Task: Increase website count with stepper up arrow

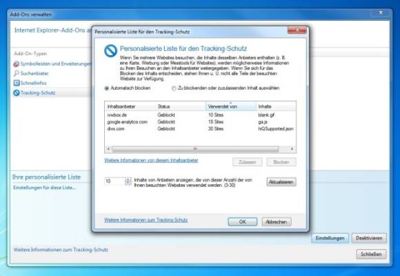Action: [x=128, y=179]
